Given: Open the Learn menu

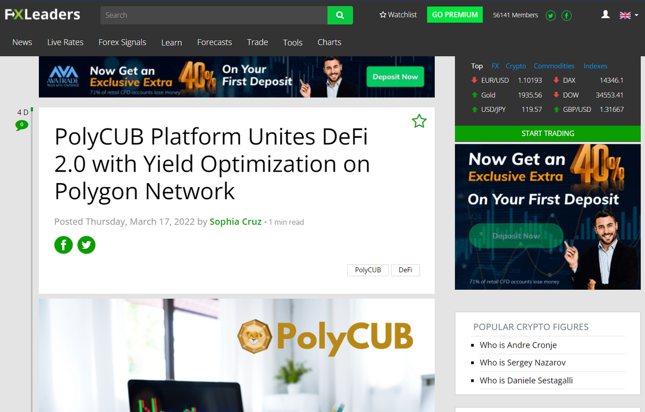Looking at the screenshot, I should tap(171, 43).
